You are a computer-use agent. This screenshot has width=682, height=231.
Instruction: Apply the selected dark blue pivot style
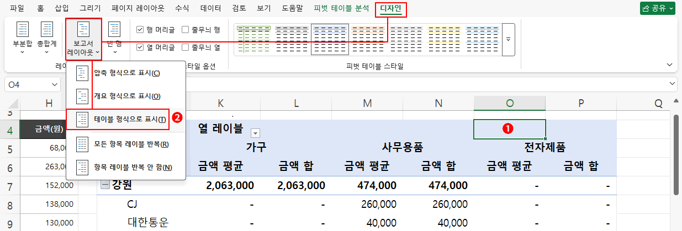[x=330, y=40]
